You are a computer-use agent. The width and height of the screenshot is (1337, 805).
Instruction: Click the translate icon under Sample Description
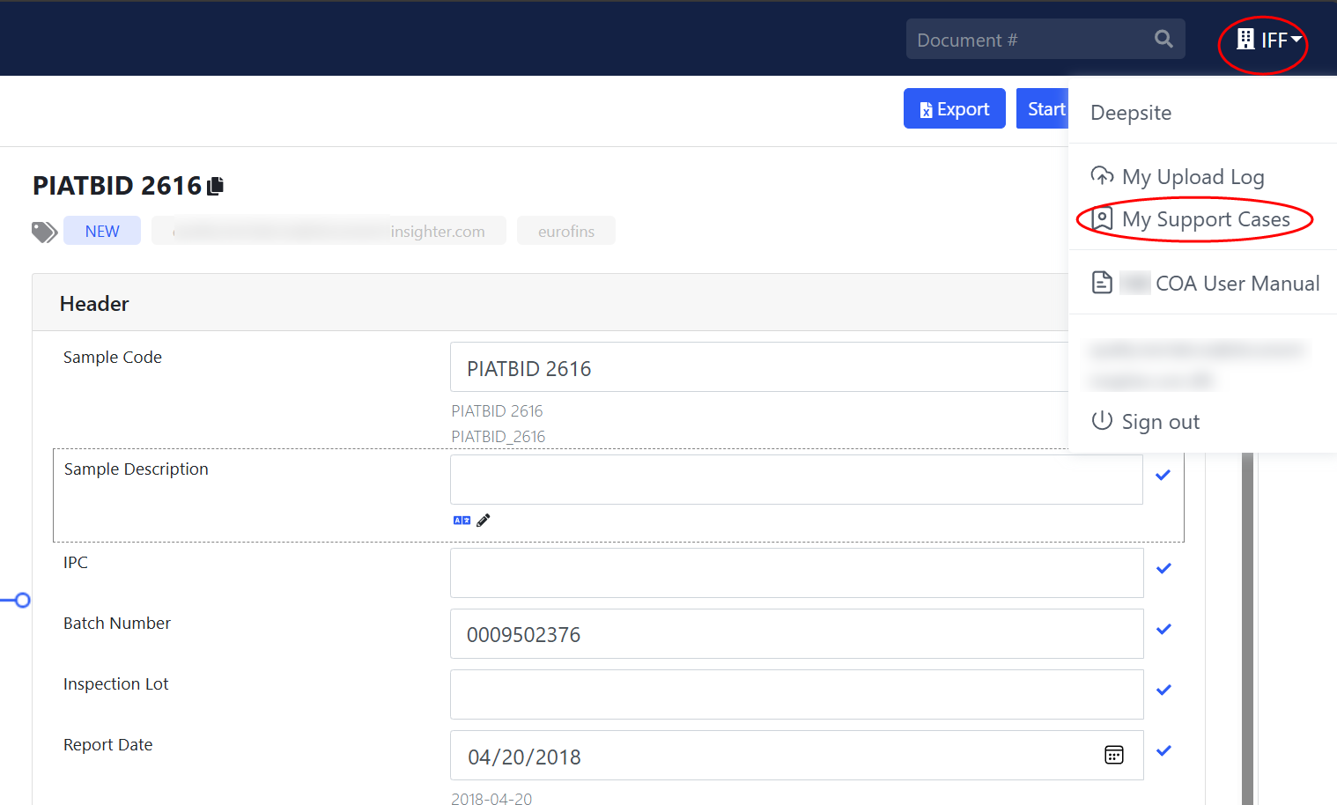click(x=462, y=521)
